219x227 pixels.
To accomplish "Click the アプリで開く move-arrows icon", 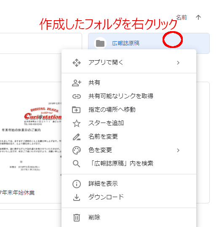I will (x=77, y=63).
